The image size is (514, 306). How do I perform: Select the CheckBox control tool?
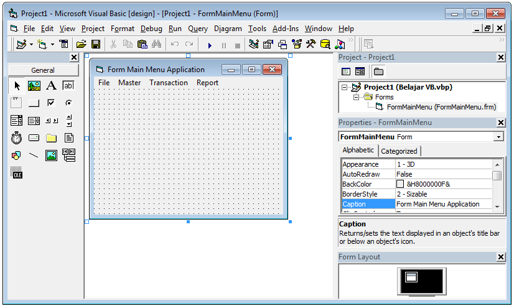(51, 103)
